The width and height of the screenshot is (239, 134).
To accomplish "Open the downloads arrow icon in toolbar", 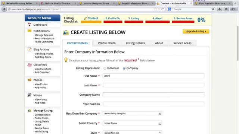I will pos(220,9).
